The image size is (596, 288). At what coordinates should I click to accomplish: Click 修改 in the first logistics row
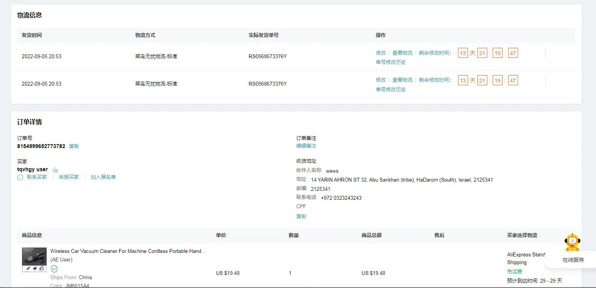pos(381,53)
